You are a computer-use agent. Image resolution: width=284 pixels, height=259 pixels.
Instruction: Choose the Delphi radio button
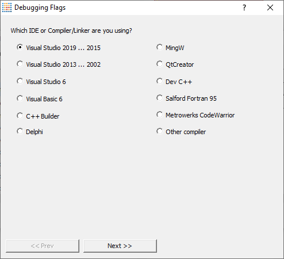(30, 132)
